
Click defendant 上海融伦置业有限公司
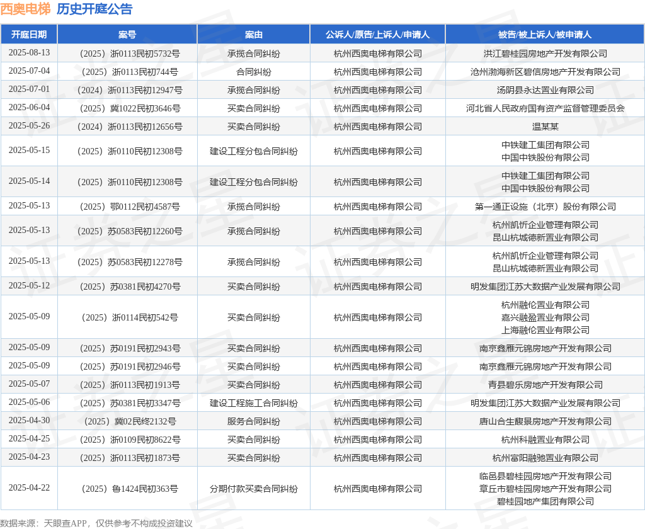[x=545, y=330]
